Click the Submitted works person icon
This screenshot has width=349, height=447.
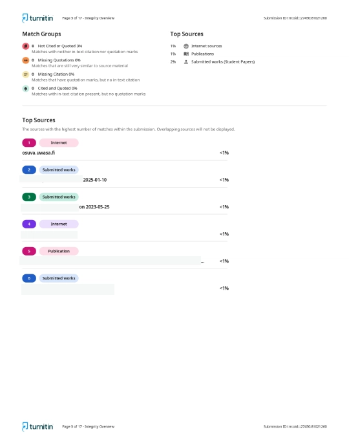click(x=186, y=61)
